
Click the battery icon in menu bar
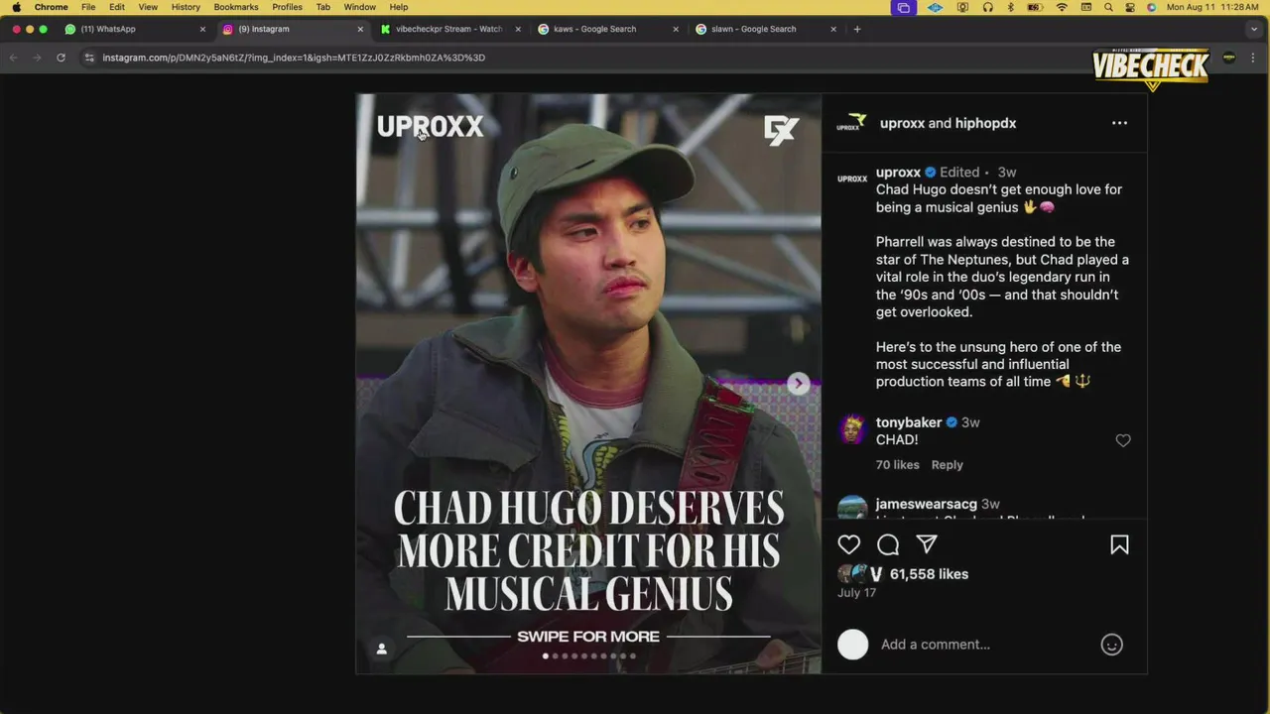pyautogui.click(x=1035, y=7)
